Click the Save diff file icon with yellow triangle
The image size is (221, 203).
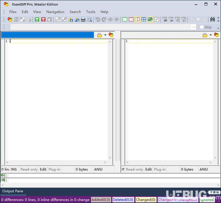[70, 20]
